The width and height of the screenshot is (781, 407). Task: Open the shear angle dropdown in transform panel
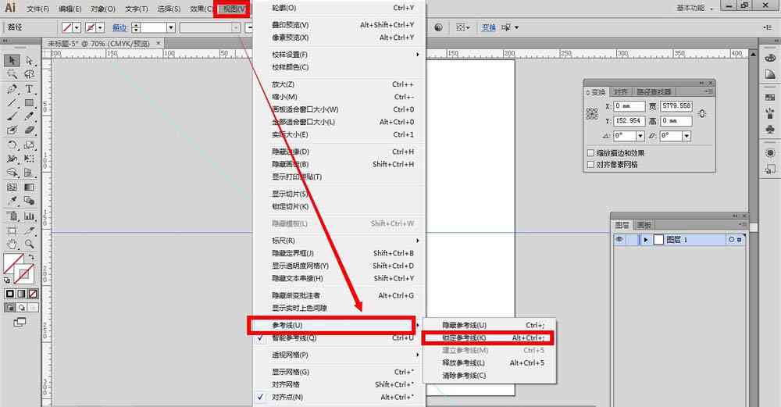[x=686, y=135]
